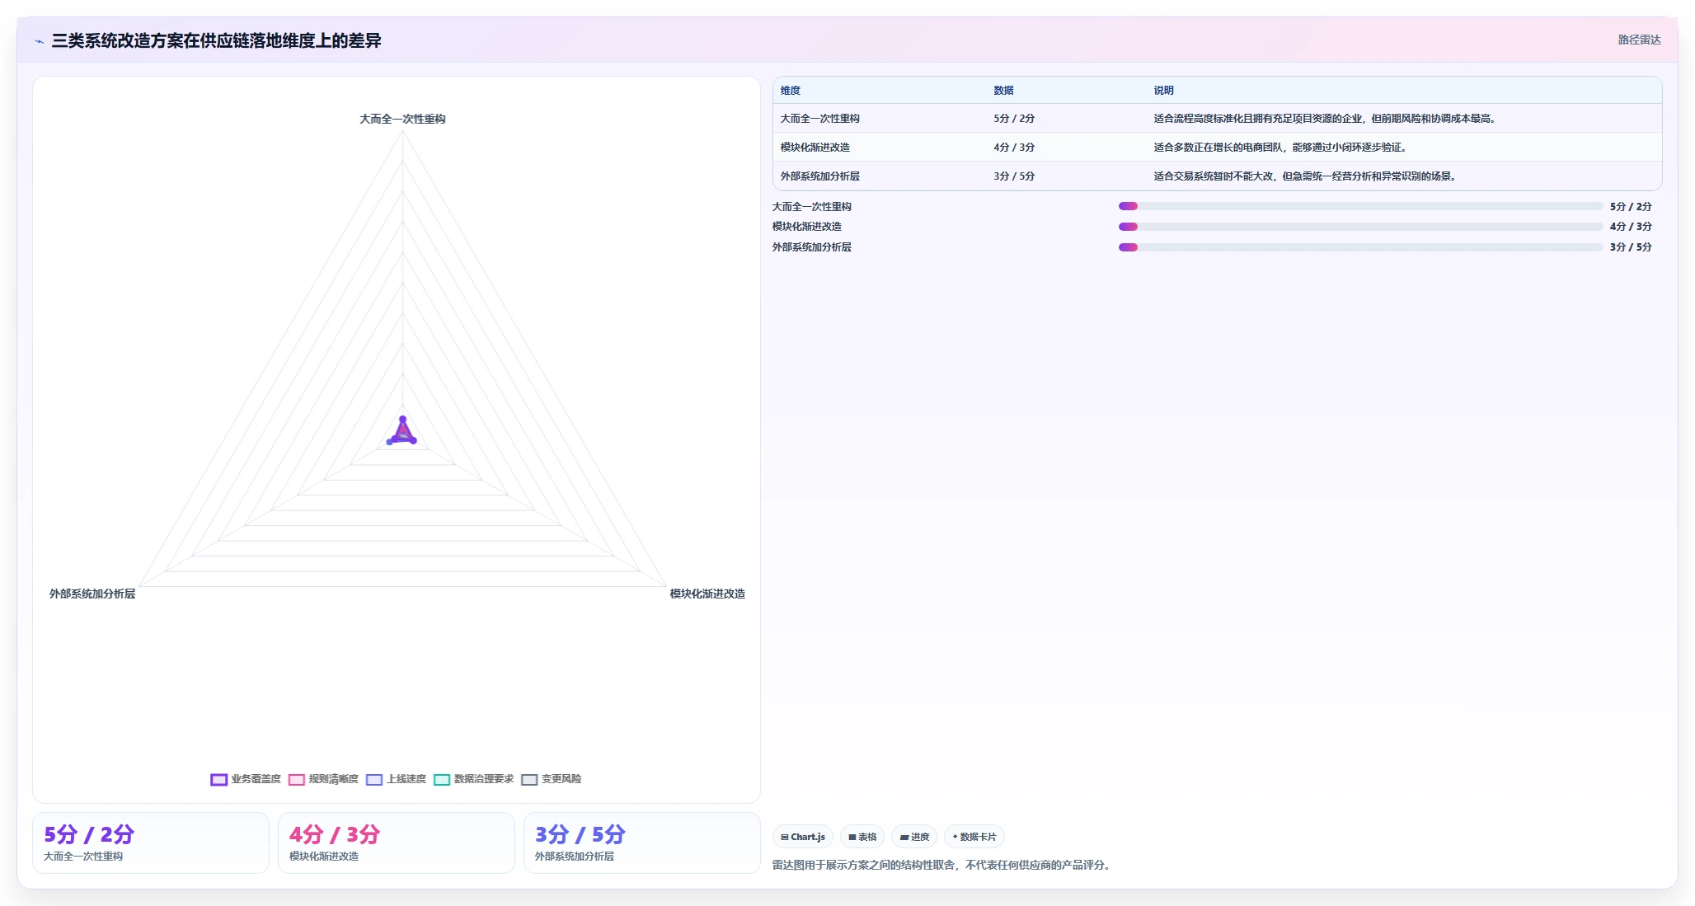This screenshot has height=906, width=1695.
Task: Toggle the 业务覆盖度 legend item
Action: 246,779
